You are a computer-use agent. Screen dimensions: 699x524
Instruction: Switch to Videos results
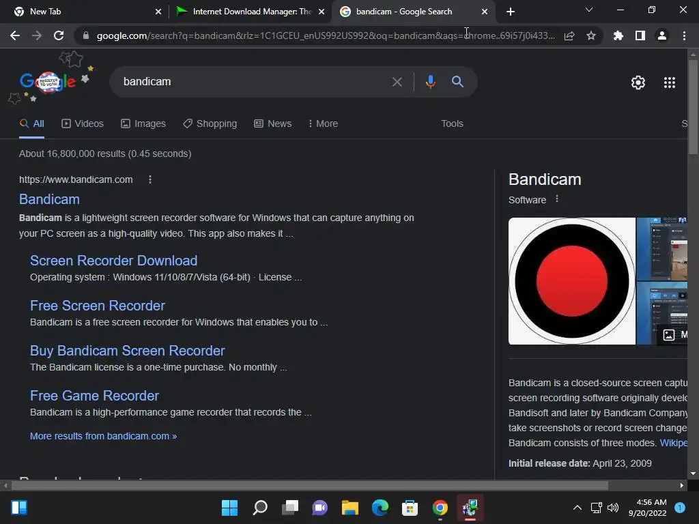pyautogui.click(x=83, y=124)
